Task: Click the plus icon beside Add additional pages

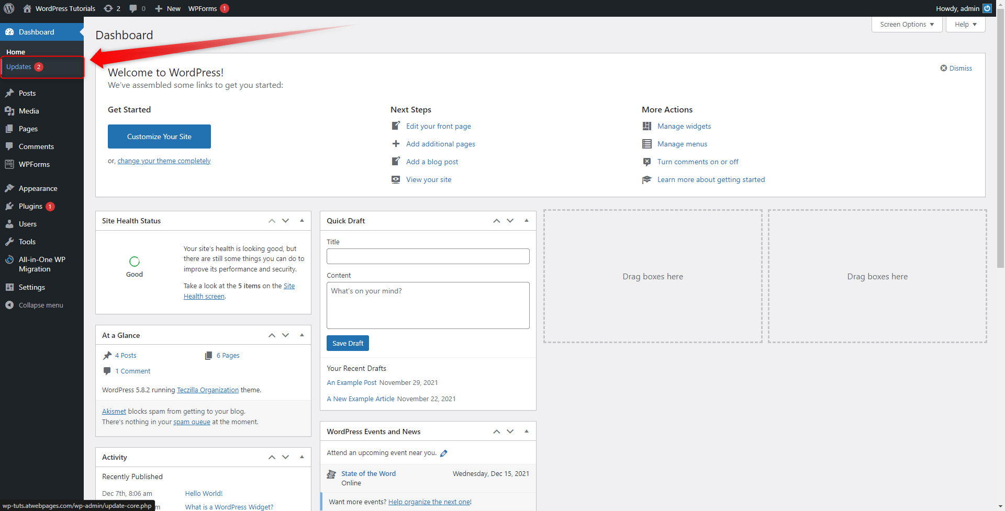Action: point(396,144)
